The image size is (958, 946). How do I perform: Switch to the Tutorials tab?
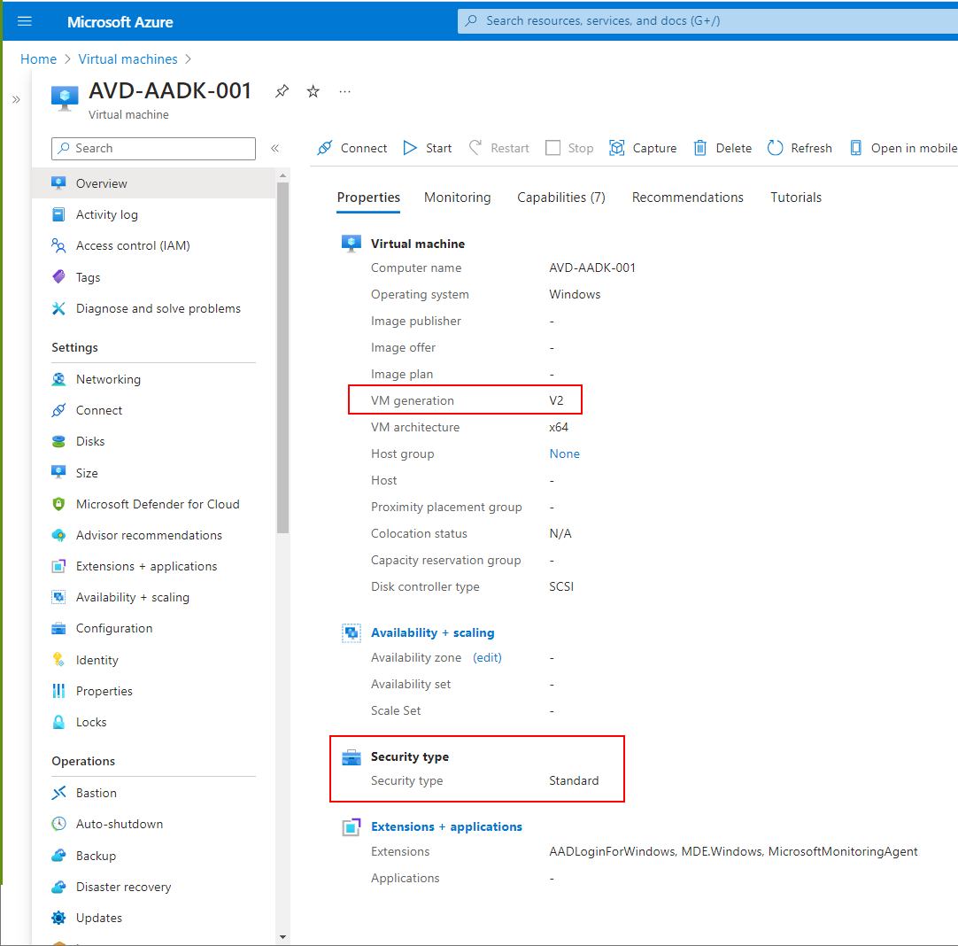point(795,198)
